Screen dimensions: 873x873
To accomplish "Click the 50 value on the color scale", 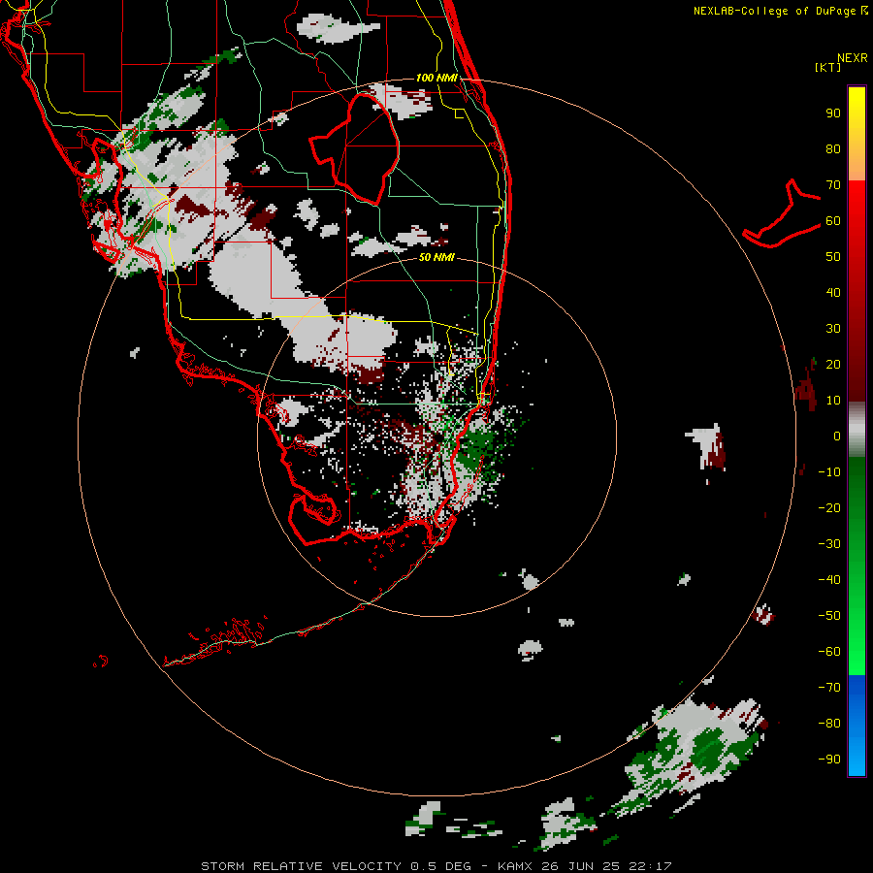I will [x=833, y=257].
